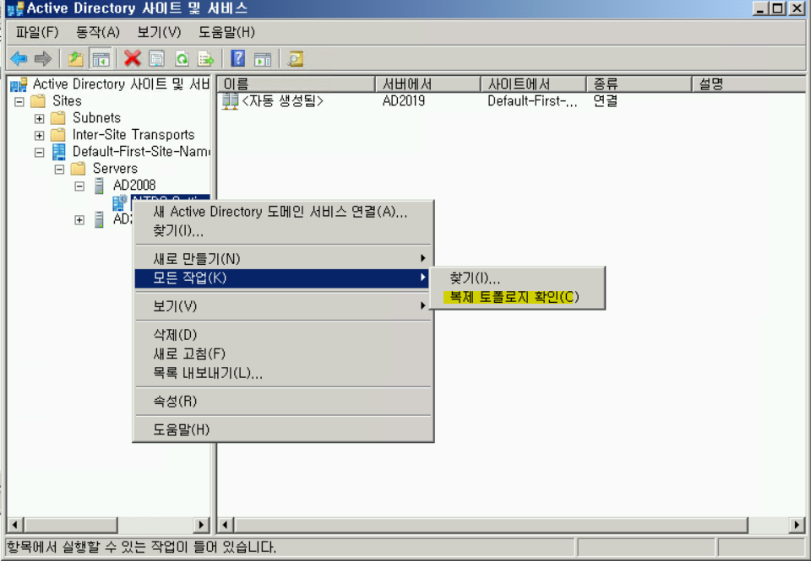Click the Forward arrow toolbar icon
The image size is (811, 561).
pyautogui.click(x=43, y=59)
